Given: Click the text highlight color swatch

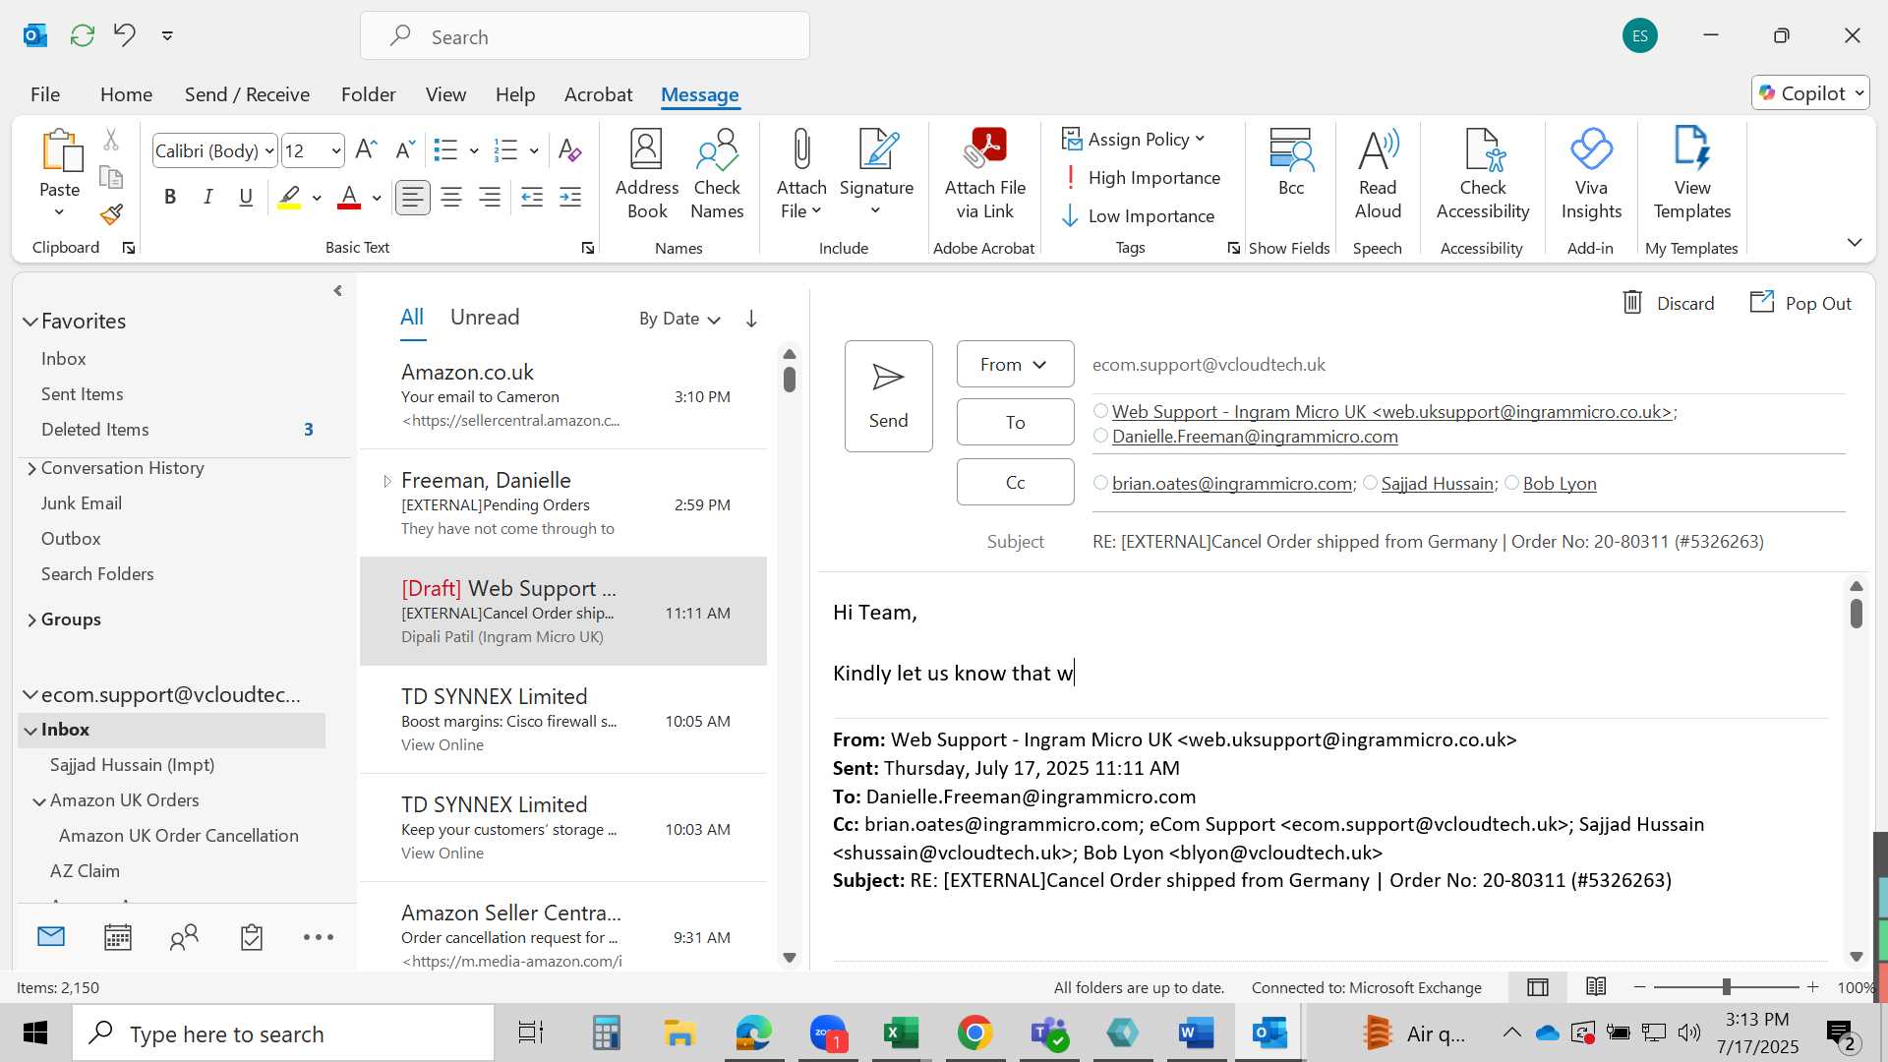Looking at the screenshot, I should click(289, 198).
